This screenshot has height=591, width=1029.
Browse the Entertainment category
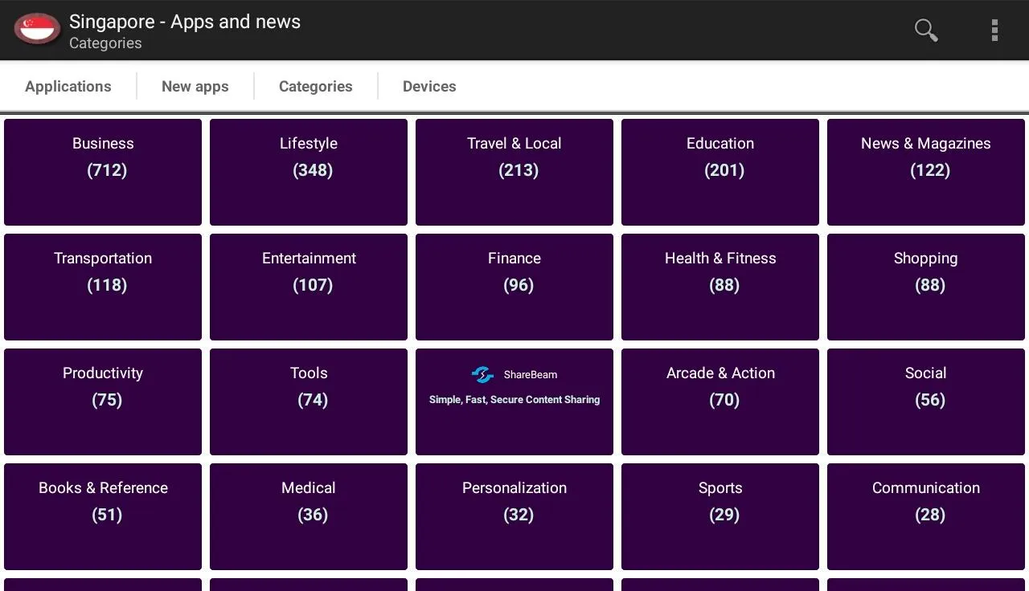(309, 287)
